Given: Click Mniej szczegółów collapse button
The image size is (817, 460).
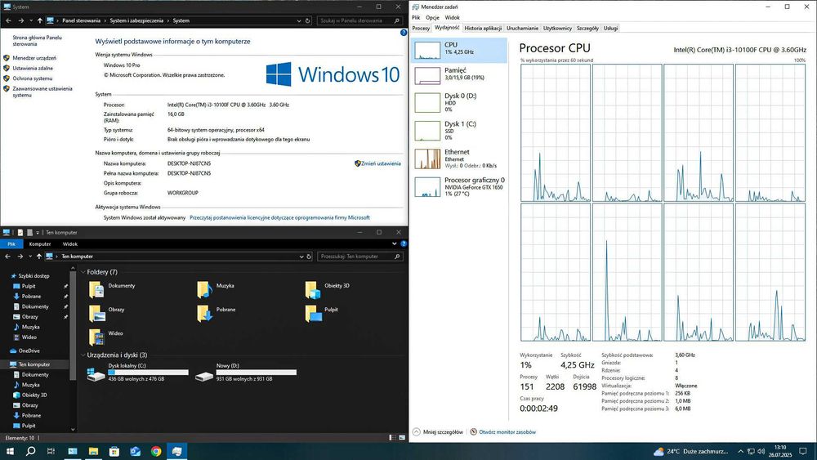Looking at the screenshot, I should 438,432.
